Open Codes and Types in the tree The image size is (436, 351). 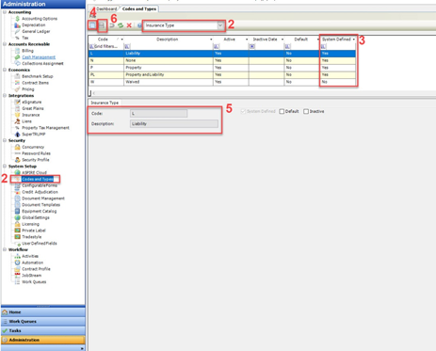38,179
